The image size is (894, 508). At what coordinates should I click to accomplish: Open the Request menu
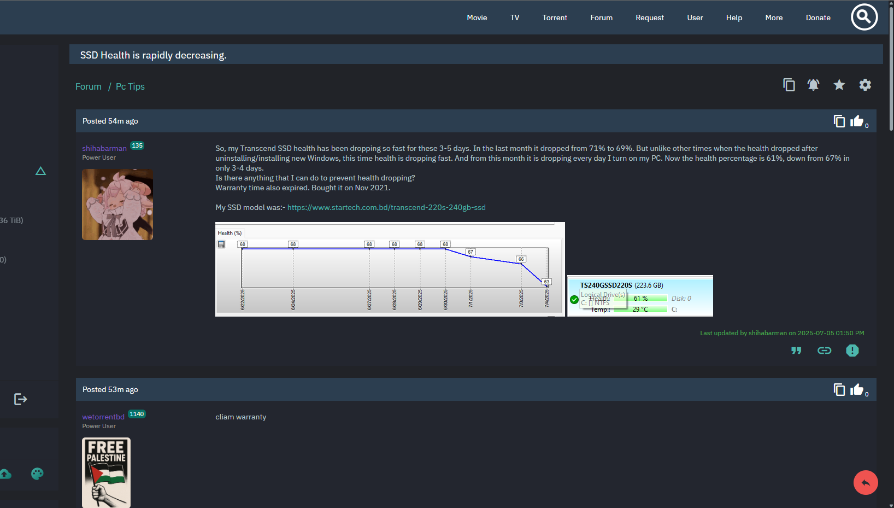[x=650, y=17]
